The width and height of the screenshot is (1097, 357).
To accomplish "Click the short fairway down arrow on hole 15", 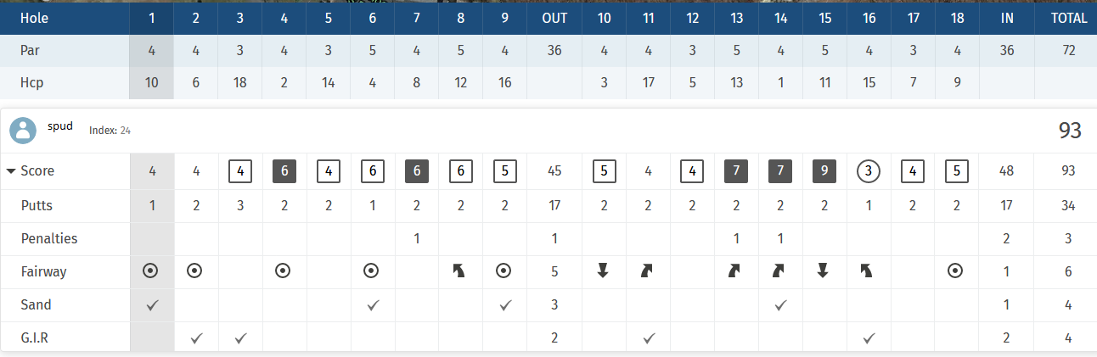I will pyautogui.click(x=824, y=271).
